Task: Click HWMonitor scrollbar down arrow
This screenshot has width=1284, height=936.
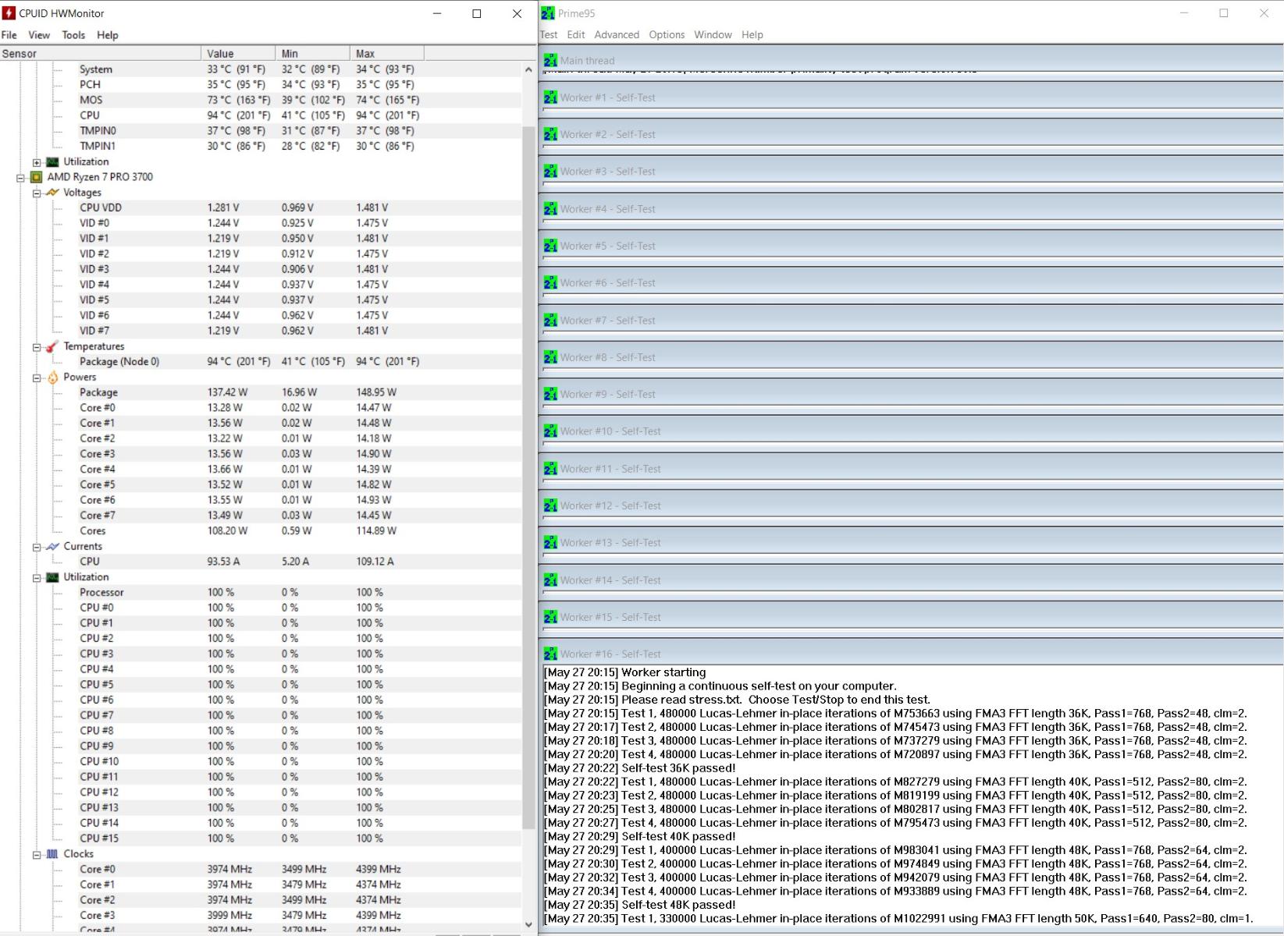Action: [528, 924]
